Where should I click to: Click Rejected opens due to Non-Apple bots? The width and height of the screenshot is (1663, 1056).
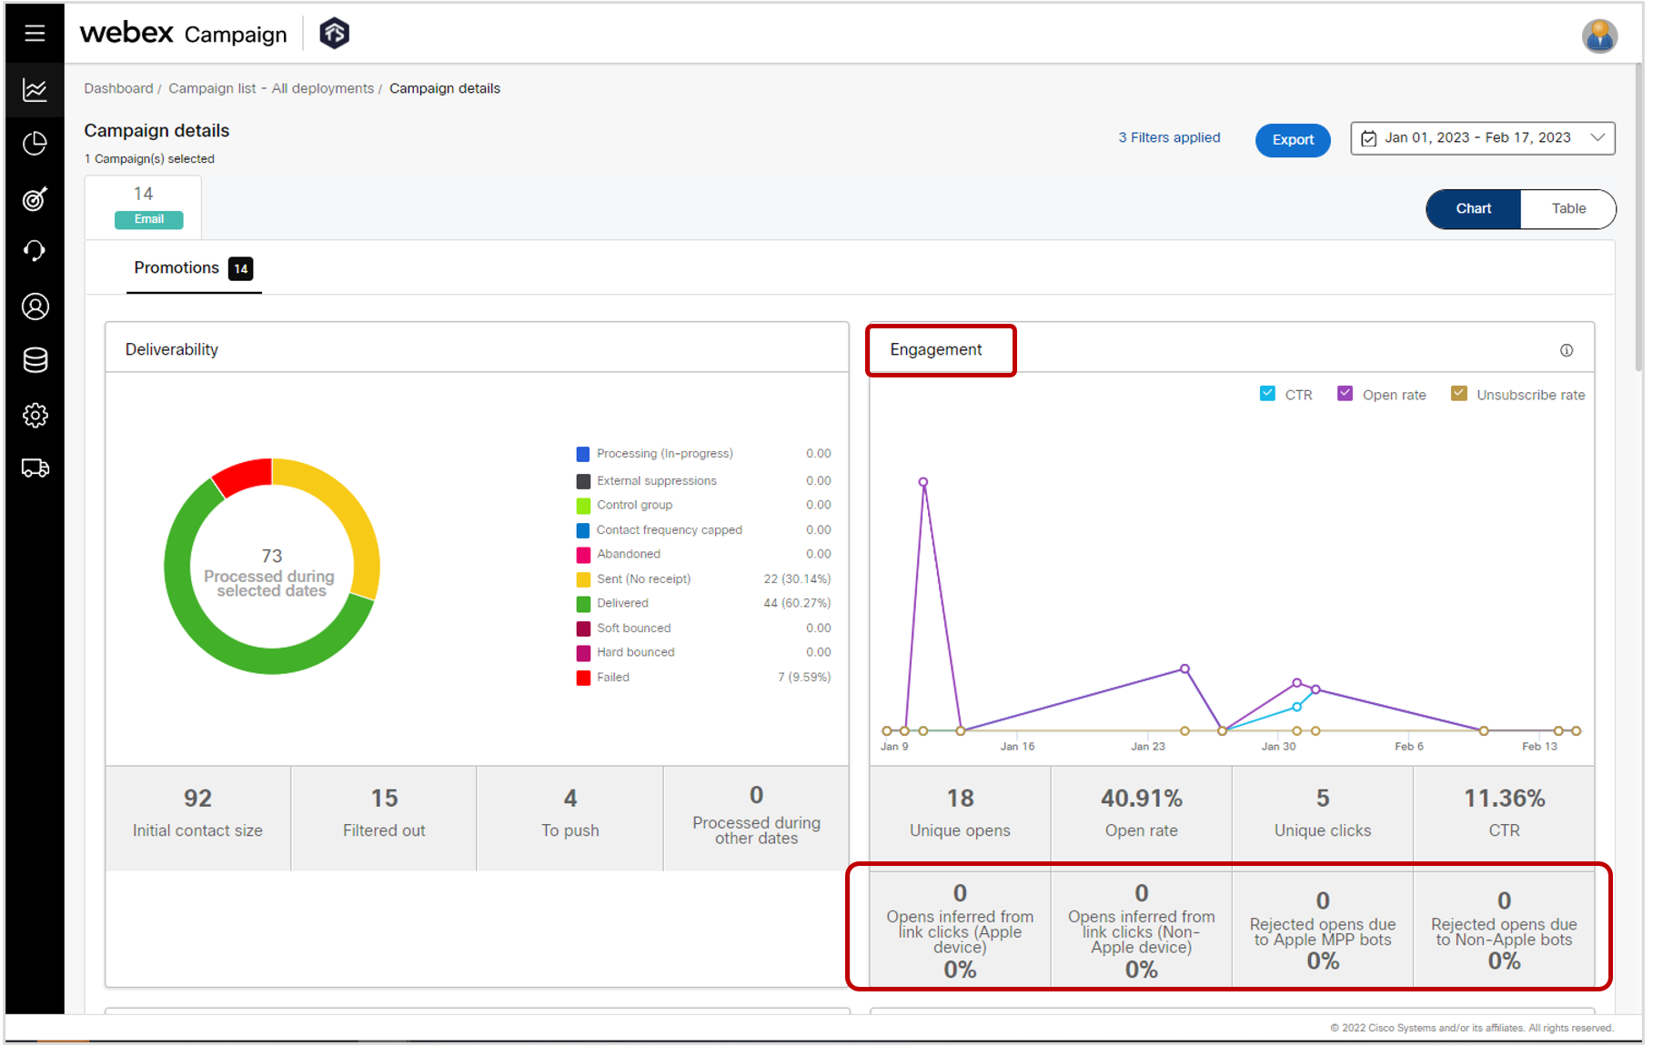click(x=1504, y=930)
